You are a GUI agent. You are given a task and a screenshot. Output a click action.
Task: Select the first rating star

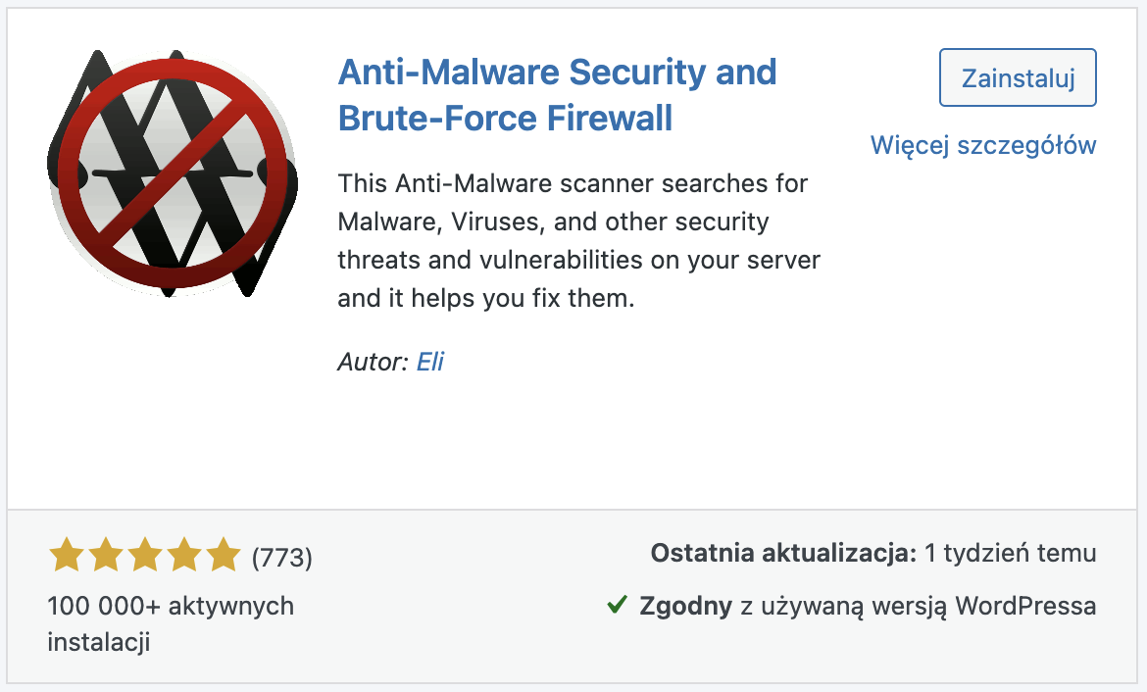tap(67, 555)
